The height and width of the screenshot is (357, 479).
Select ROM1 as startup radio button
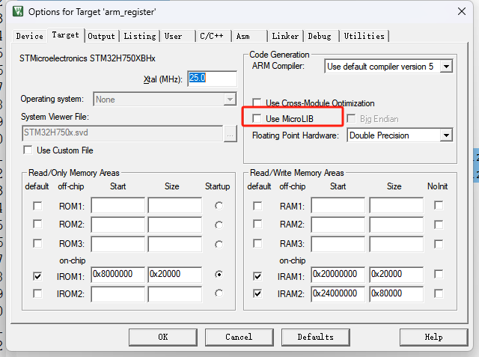point(219,206)
